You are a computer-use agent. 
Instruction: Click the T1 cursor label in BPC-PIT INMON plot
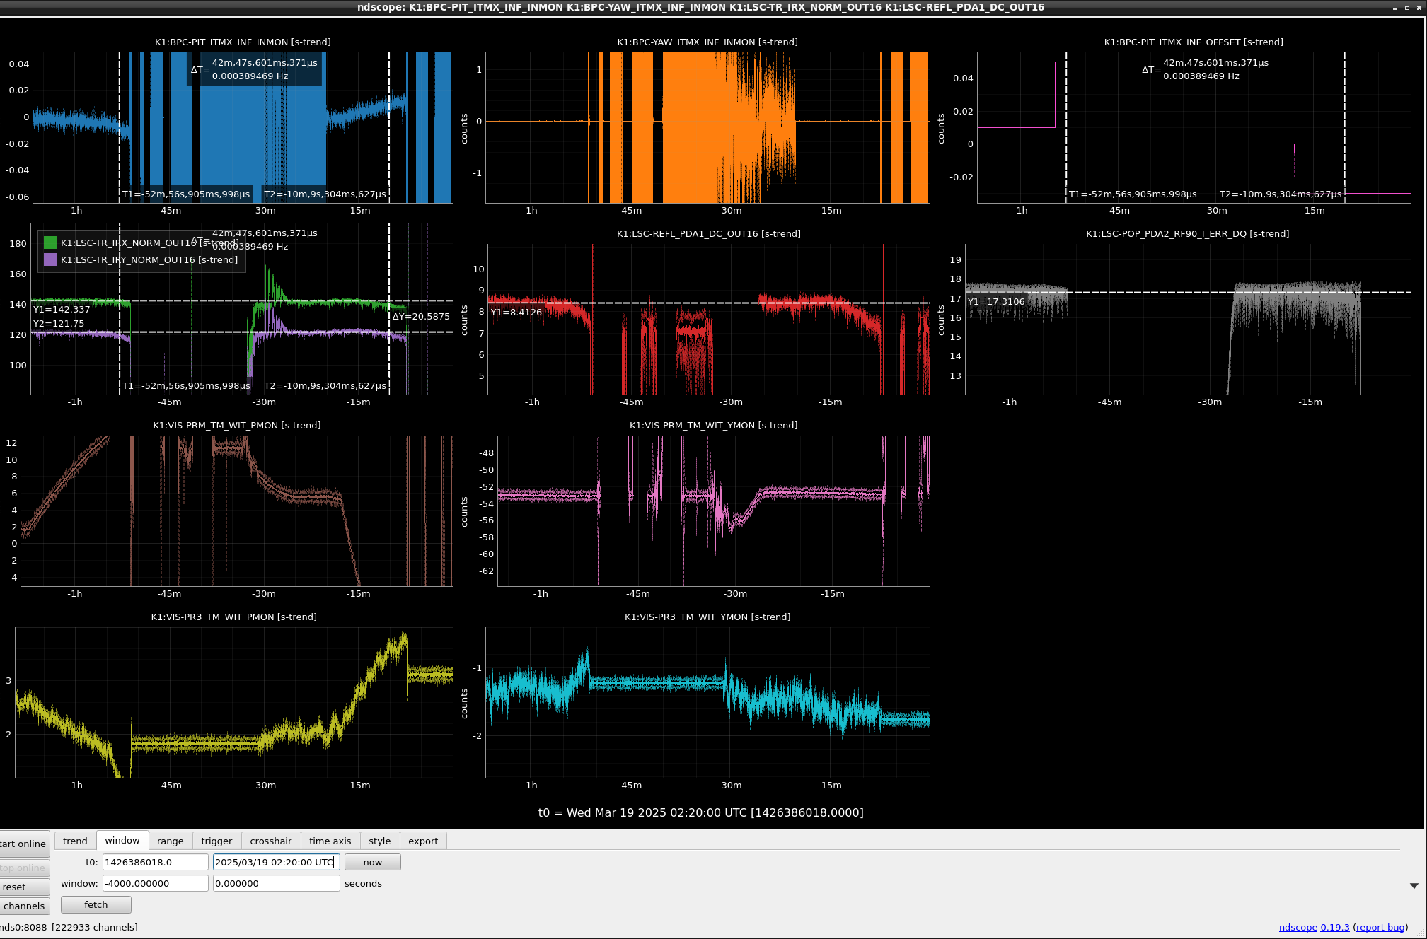click(x=186, y=194)
